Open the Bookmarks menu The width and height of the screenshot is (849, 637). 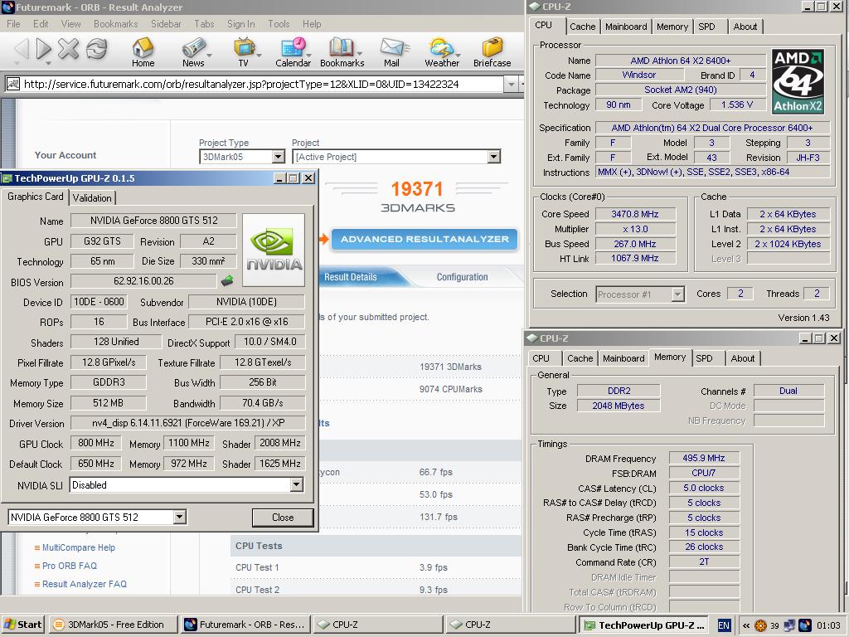coord(115,24)
